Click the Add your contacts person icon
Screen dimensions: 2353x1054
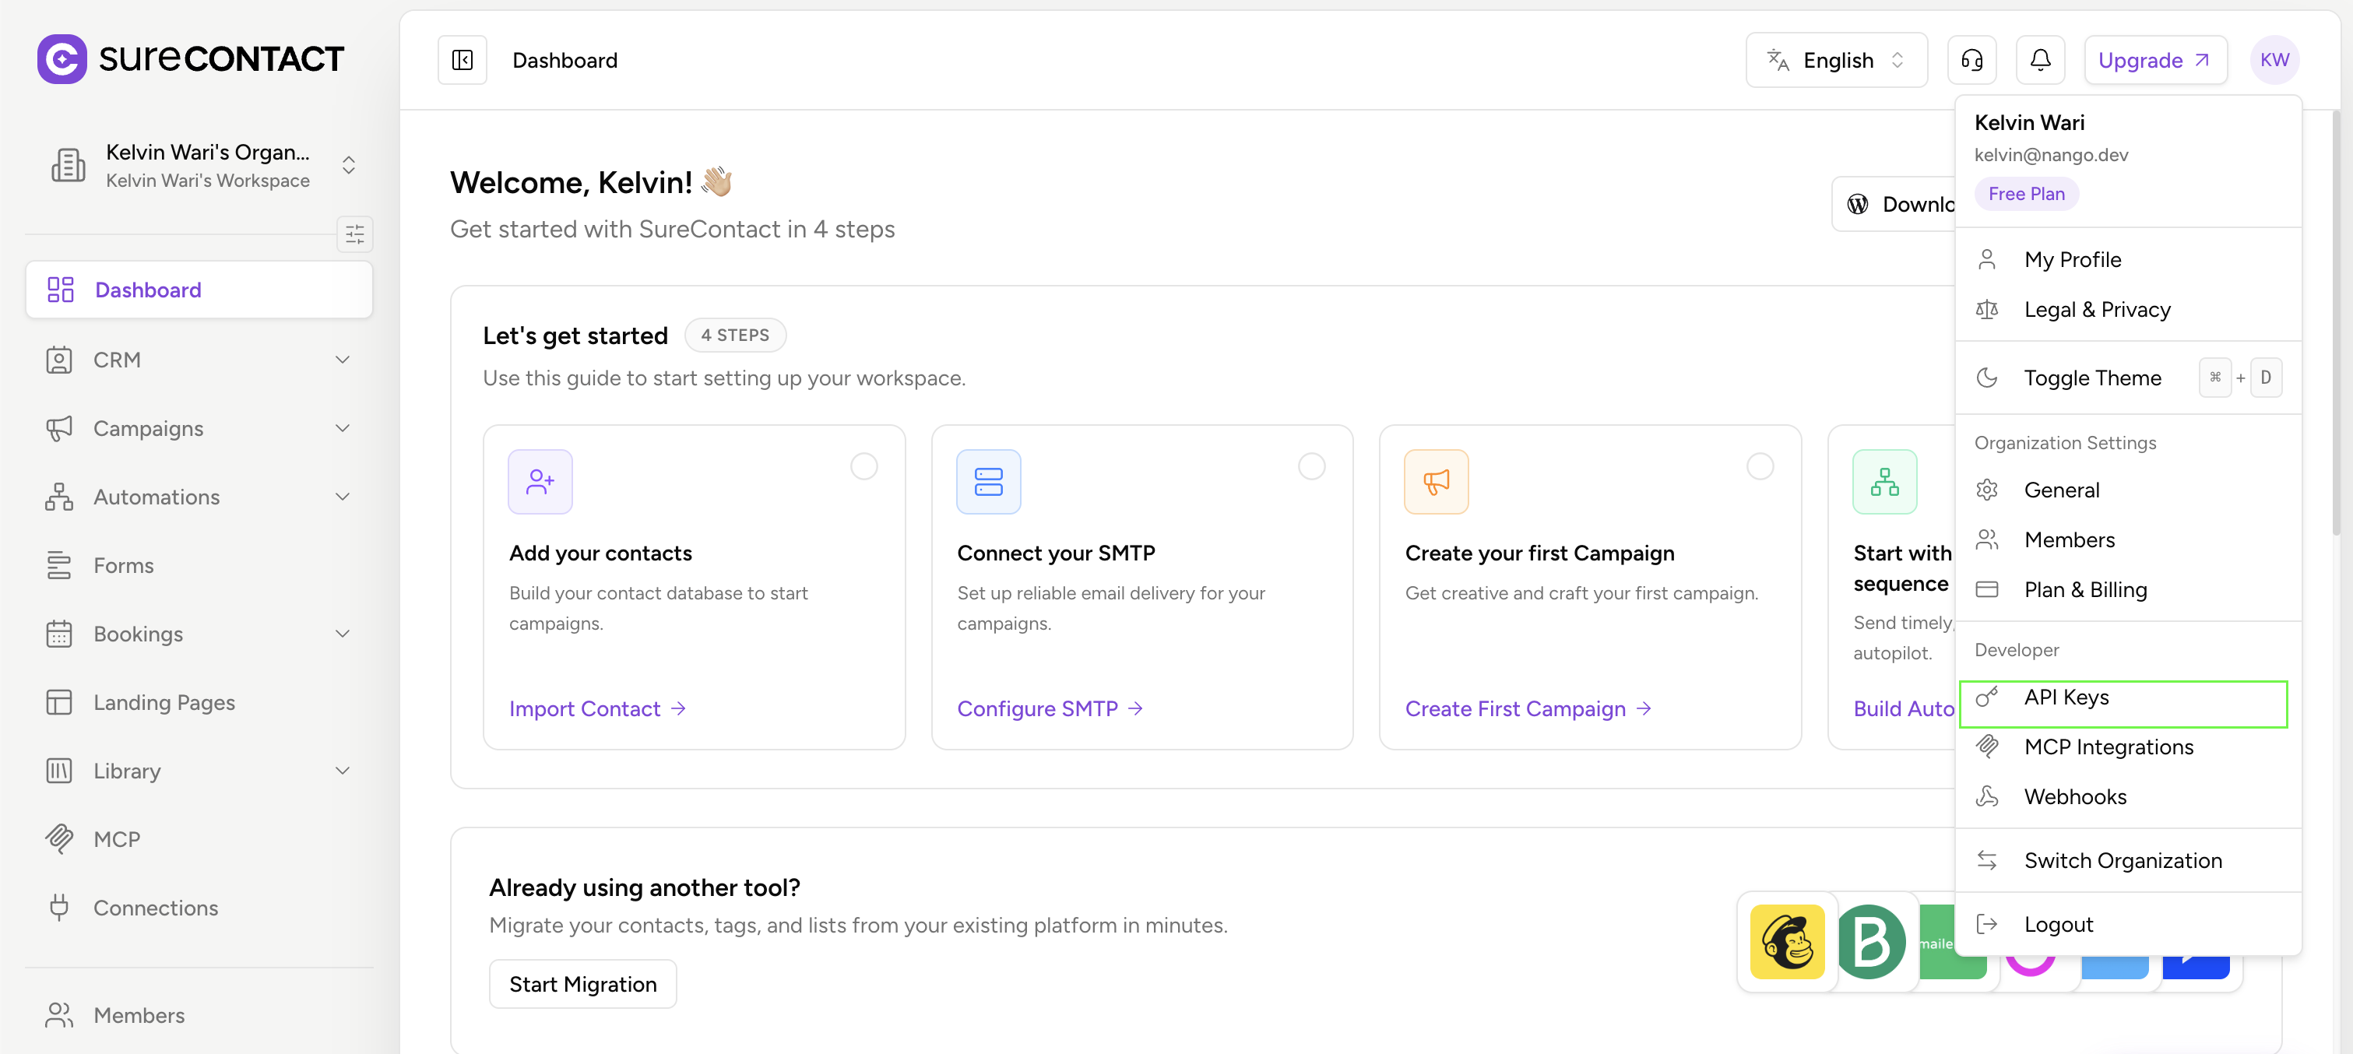tap(540, 481)
